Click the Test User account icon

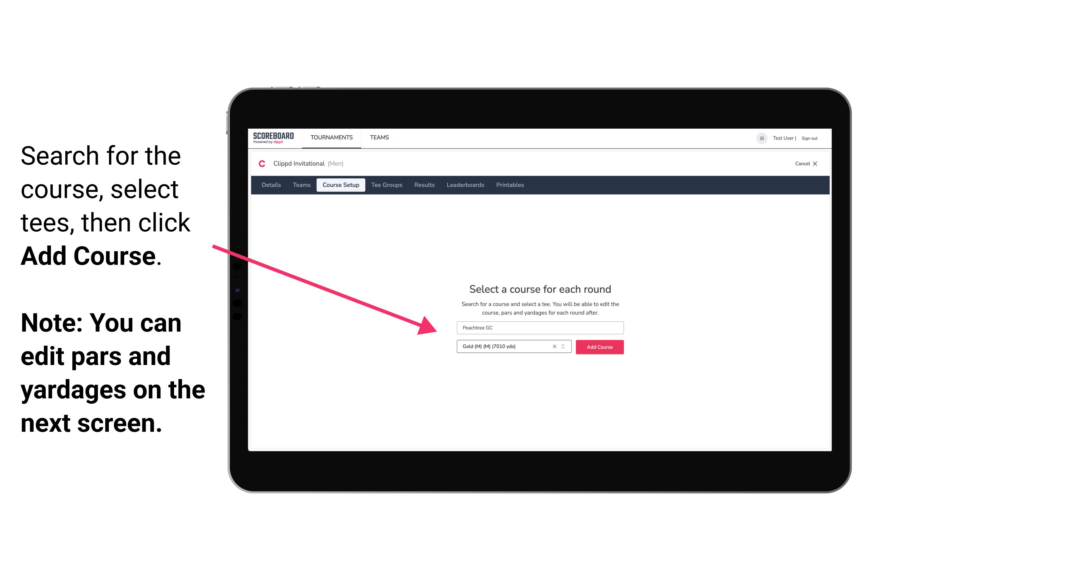pyautogui.click(x=760, y=138)
